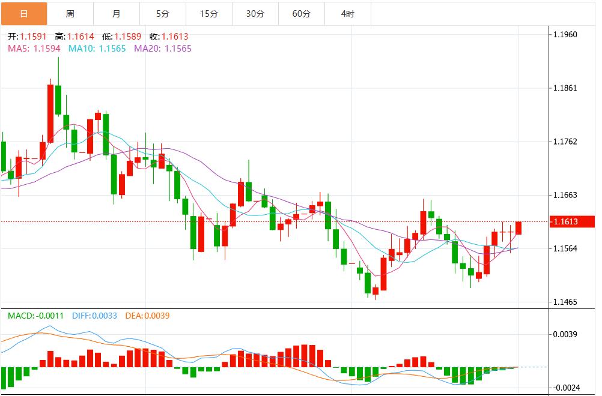
Task: Click the 1.1960 price axis label
Action: tap(564, 34)
